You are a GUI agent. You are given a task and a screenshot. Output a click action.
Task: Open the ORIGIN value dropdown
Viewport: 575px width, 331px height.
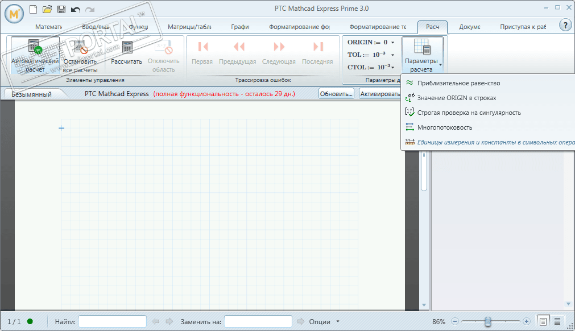click(392, 43)
